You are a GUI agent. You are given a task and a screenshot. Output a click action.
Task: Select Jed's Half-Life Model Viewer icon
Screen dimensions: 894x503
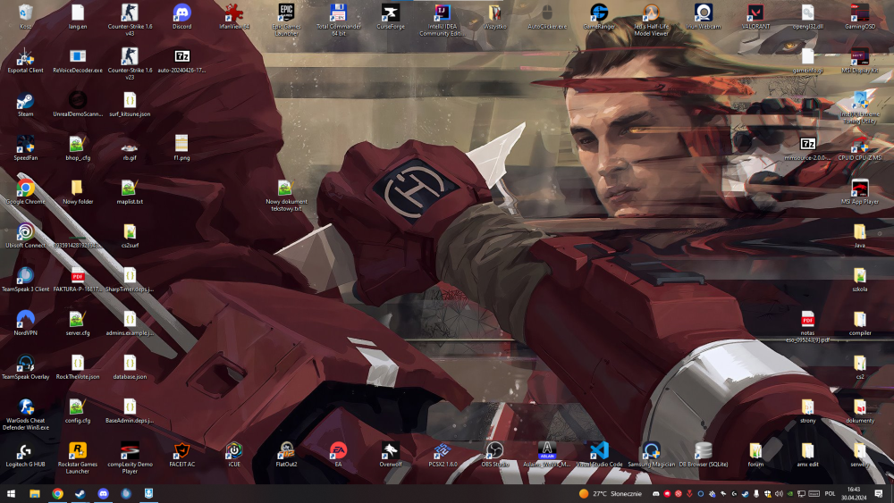tap(651, 20)
